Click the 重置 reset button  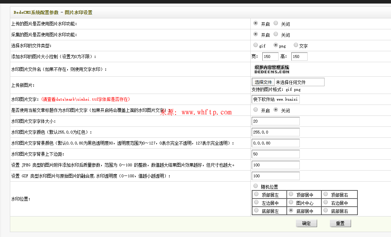tap(340, 223)
